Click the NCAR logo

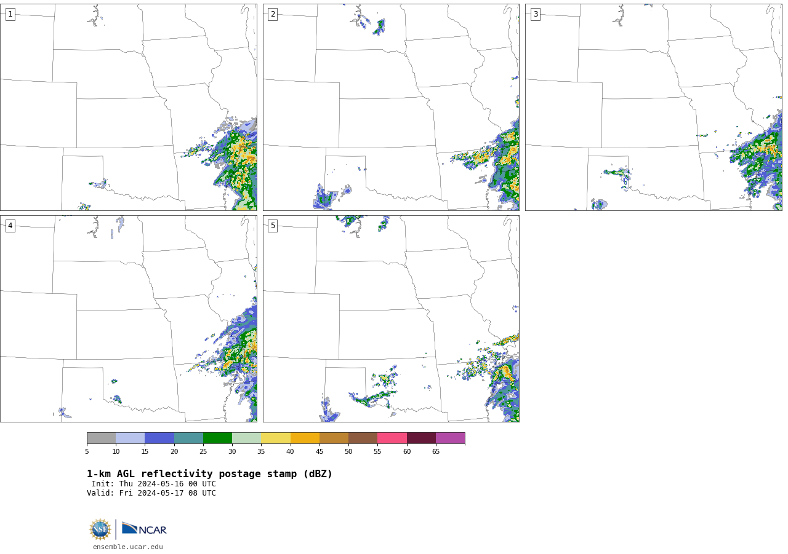click(144, 529)
